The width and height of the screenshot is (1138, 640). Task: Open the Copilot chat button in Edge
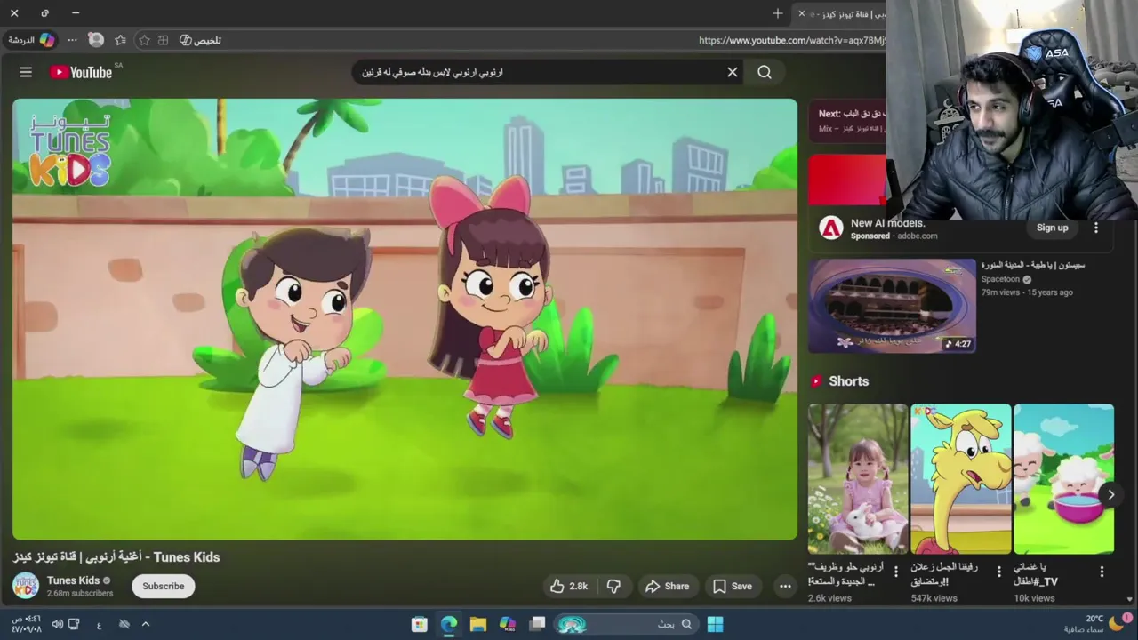[x=32, y=40]
